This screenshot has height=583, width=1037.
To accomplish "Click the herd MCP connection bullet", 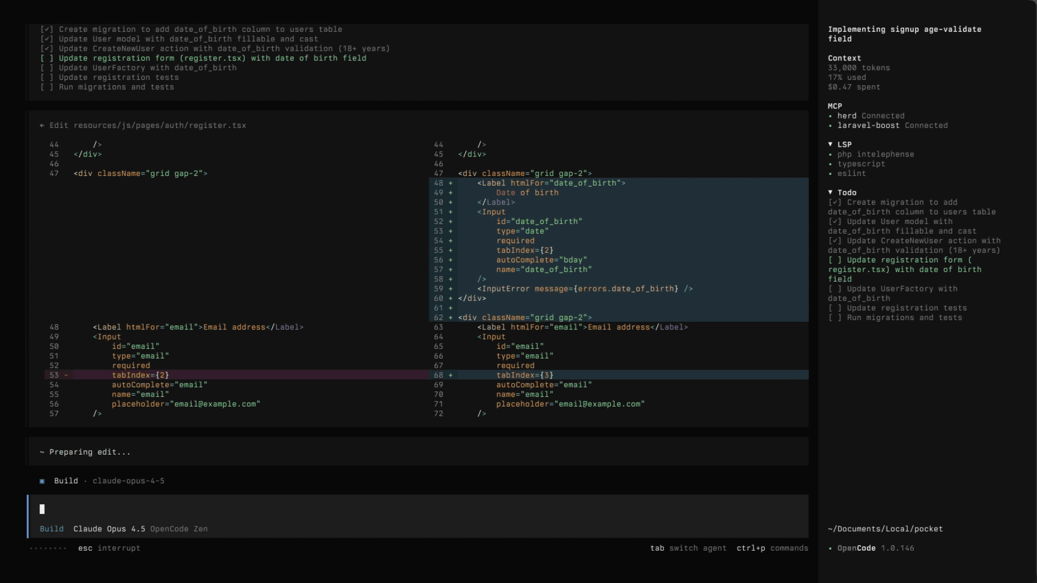I will pyautogui.click(x=831, y=116).
